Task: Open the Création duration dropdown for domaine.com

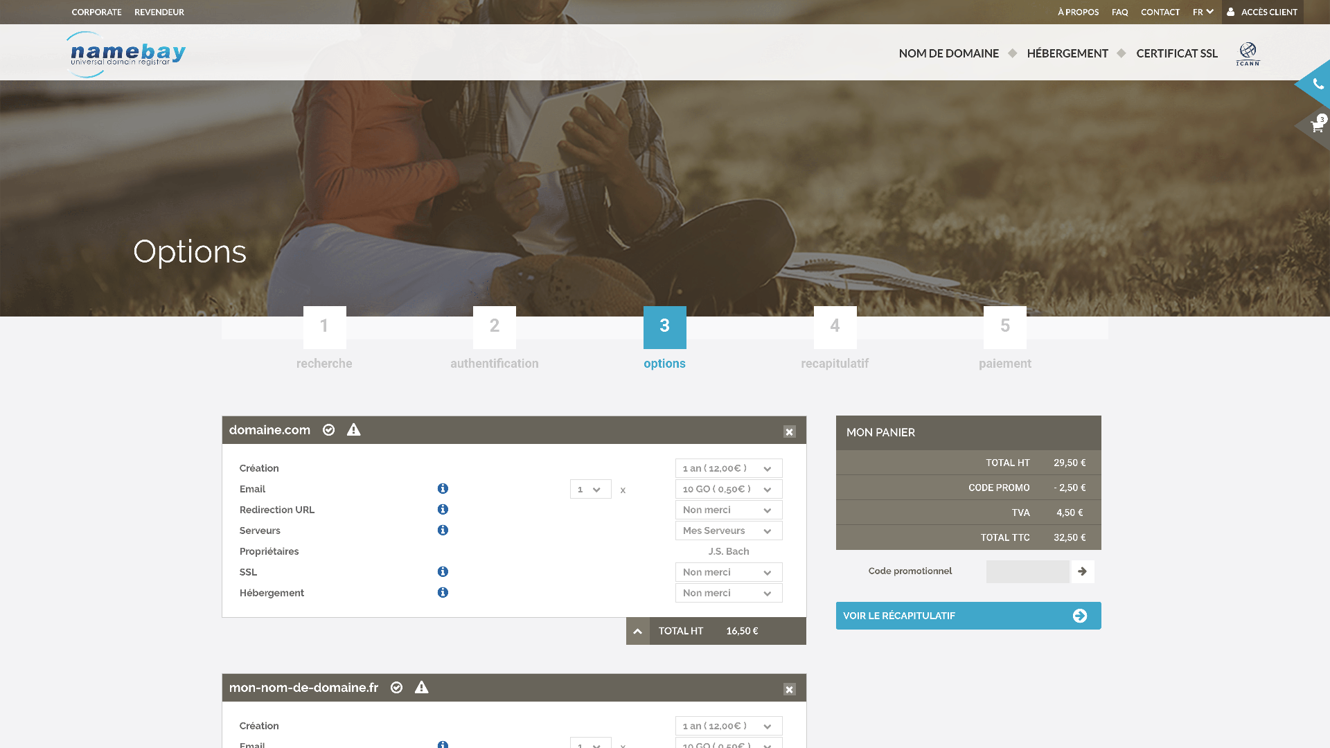Action: pyautogui.click(x=728, y=468)
